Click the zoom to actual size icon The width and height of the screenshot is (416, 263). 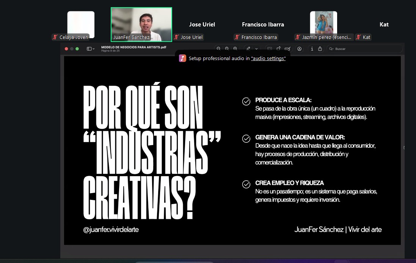227,49
